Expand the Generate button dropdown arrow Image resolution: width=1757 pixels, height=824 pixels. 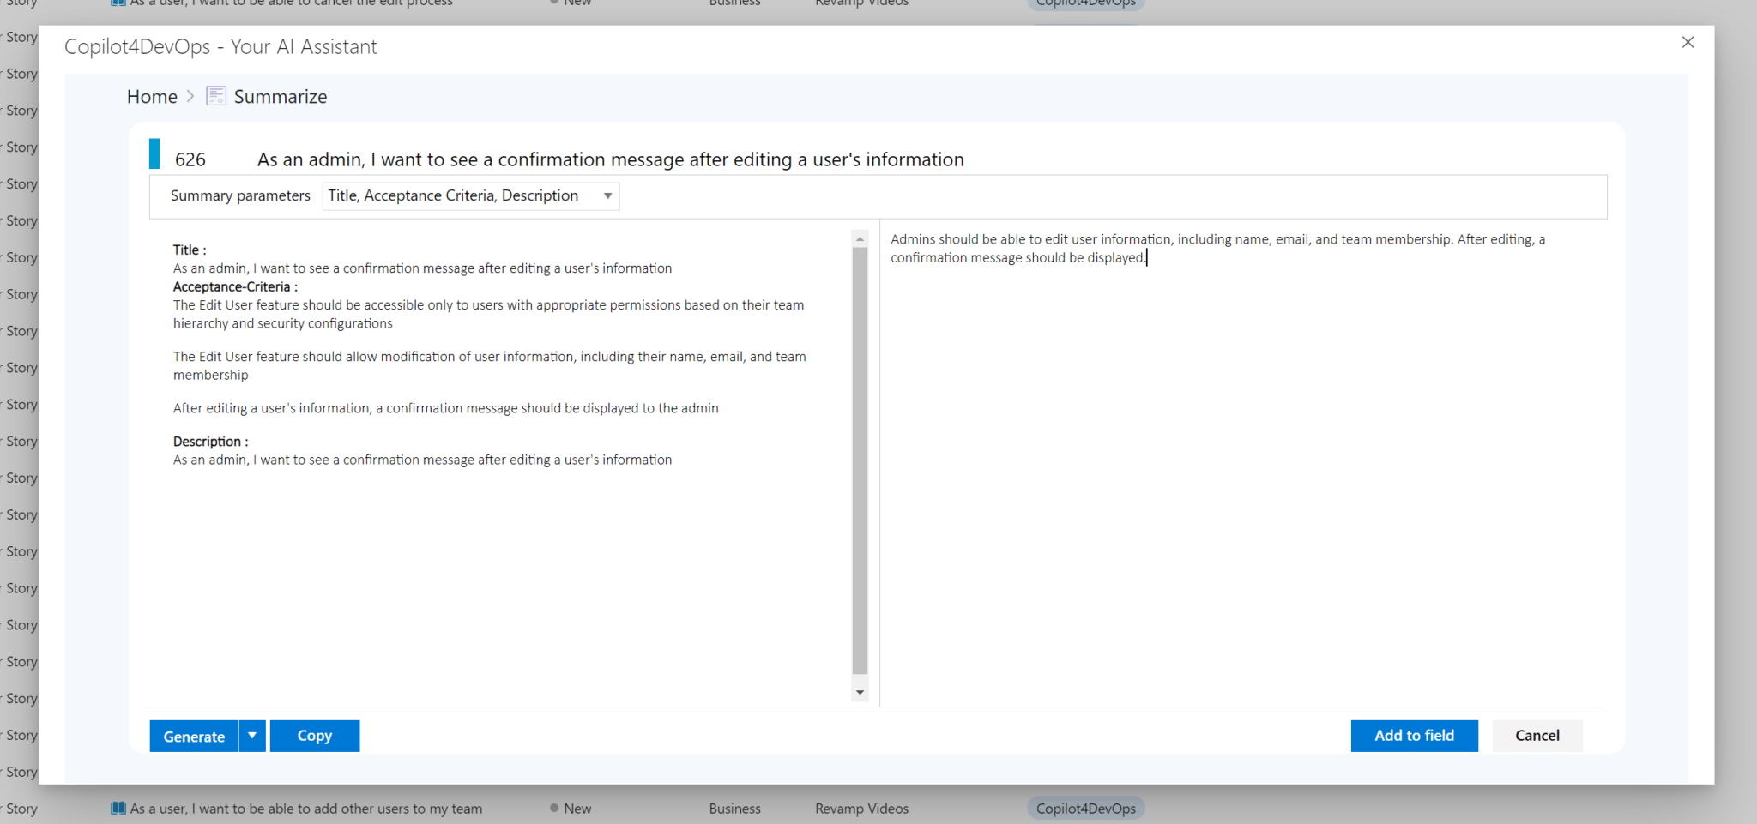coord(252,736)
